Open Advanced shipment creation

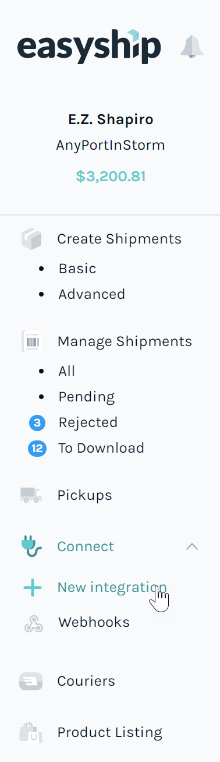pos(92,294)
